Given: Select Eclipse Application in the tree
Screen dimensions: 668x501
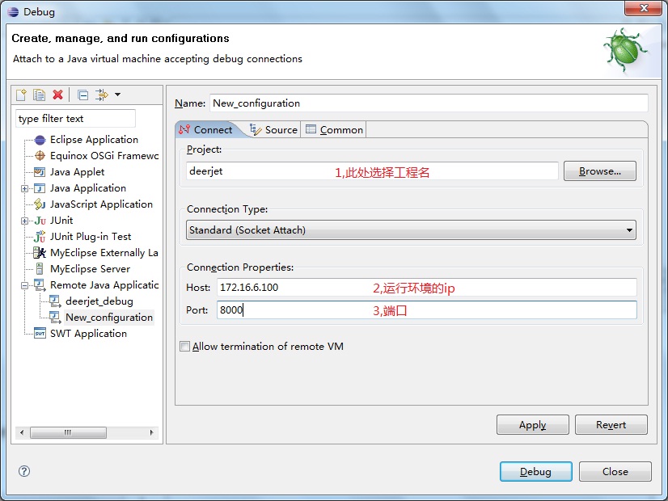Looking at the screenshot, I should click(x=94, y=140).
